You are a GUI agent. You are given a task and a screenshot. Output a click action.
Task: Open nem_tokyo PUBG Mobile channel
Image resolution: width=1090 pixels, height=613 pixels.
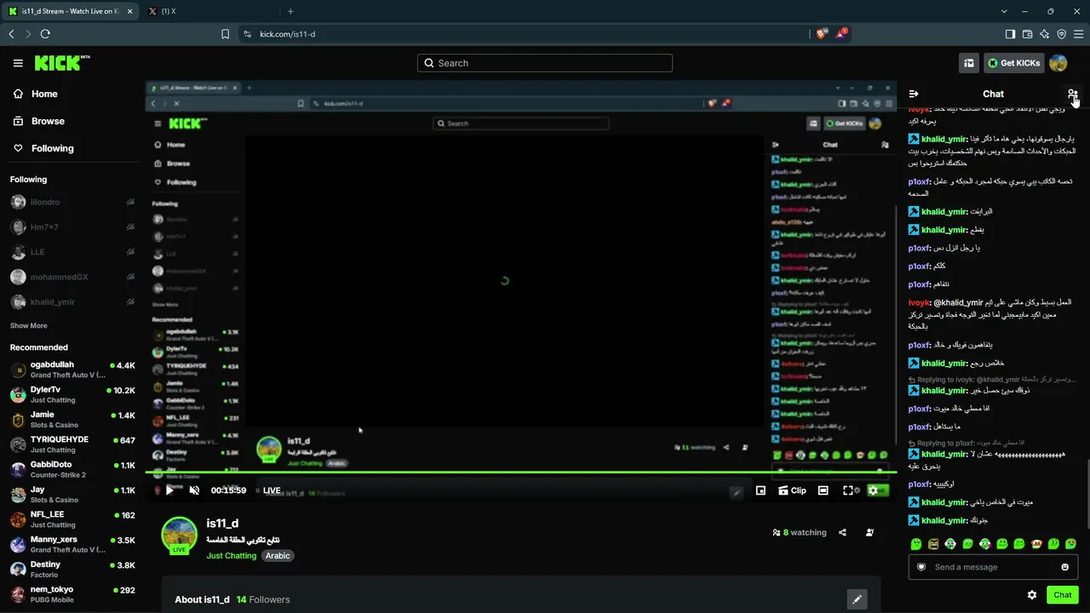tap(72, 594)
